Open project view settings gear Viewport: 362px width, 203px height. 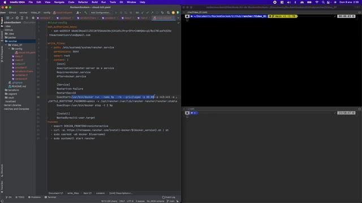[33, 18]
